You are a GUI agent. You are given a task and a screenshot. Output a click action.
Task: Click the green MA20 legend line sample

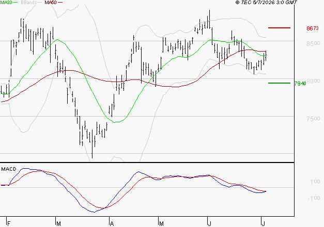pos(15,3)
